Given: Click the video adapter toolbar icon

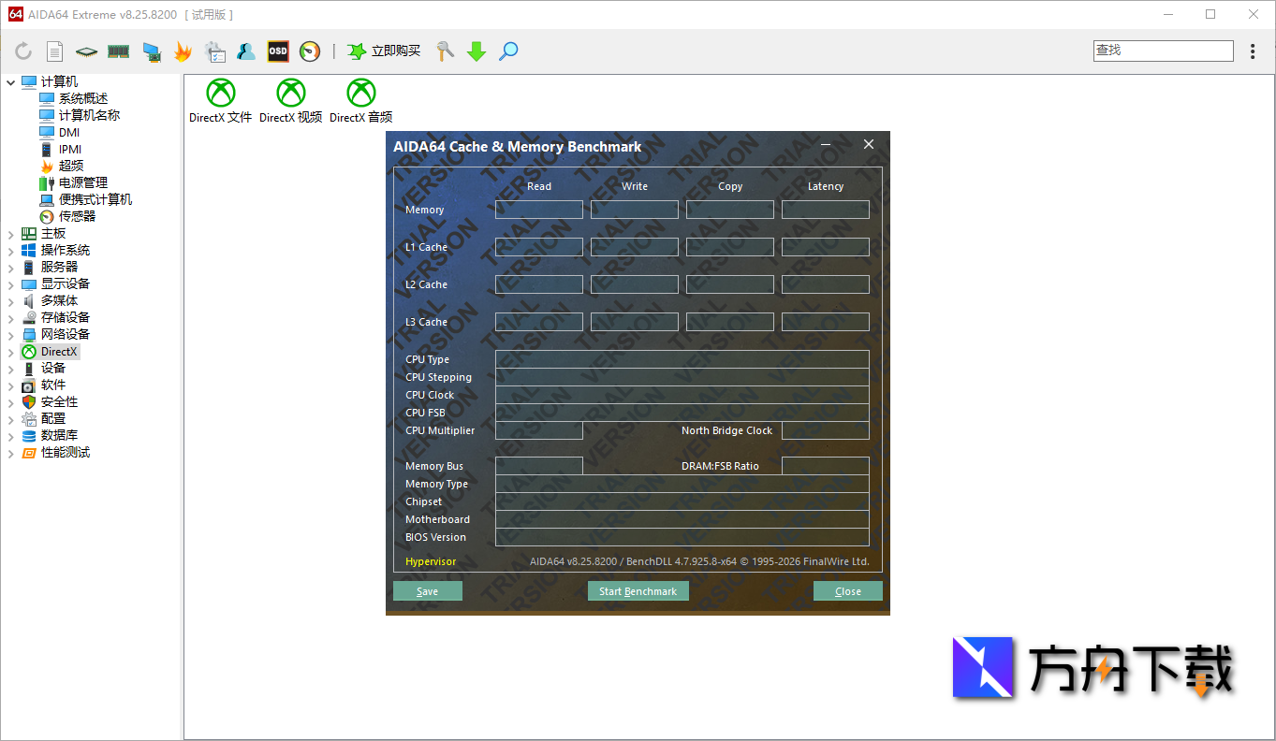Looking at the screenshot, I should (151, 51).
